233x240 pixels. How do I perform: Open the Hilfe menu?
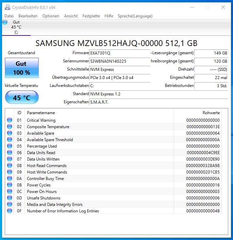[109, 16]
